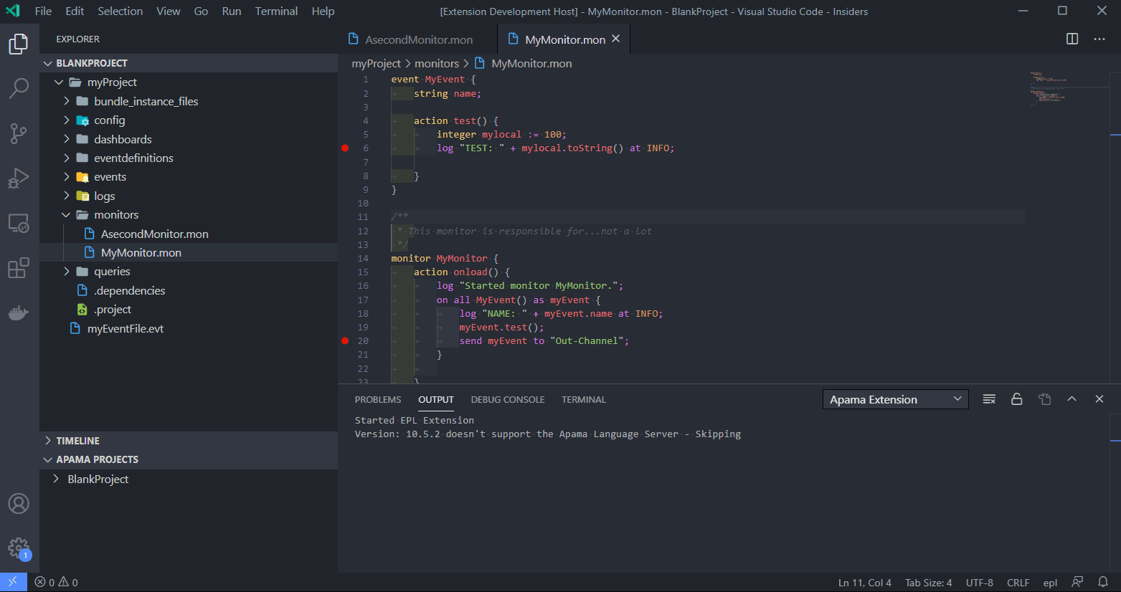Open myEventFile.evt in the explorer
The image size is (1121, 592).
189,328
